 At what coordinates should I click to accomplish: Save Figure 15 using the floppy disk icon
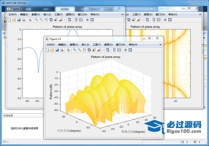coord(57,50)
